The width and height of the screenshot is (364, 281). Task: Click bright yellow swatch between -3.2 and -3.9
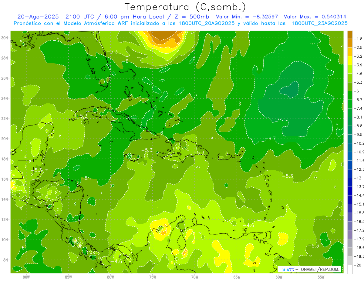click(x=350, y=61)
